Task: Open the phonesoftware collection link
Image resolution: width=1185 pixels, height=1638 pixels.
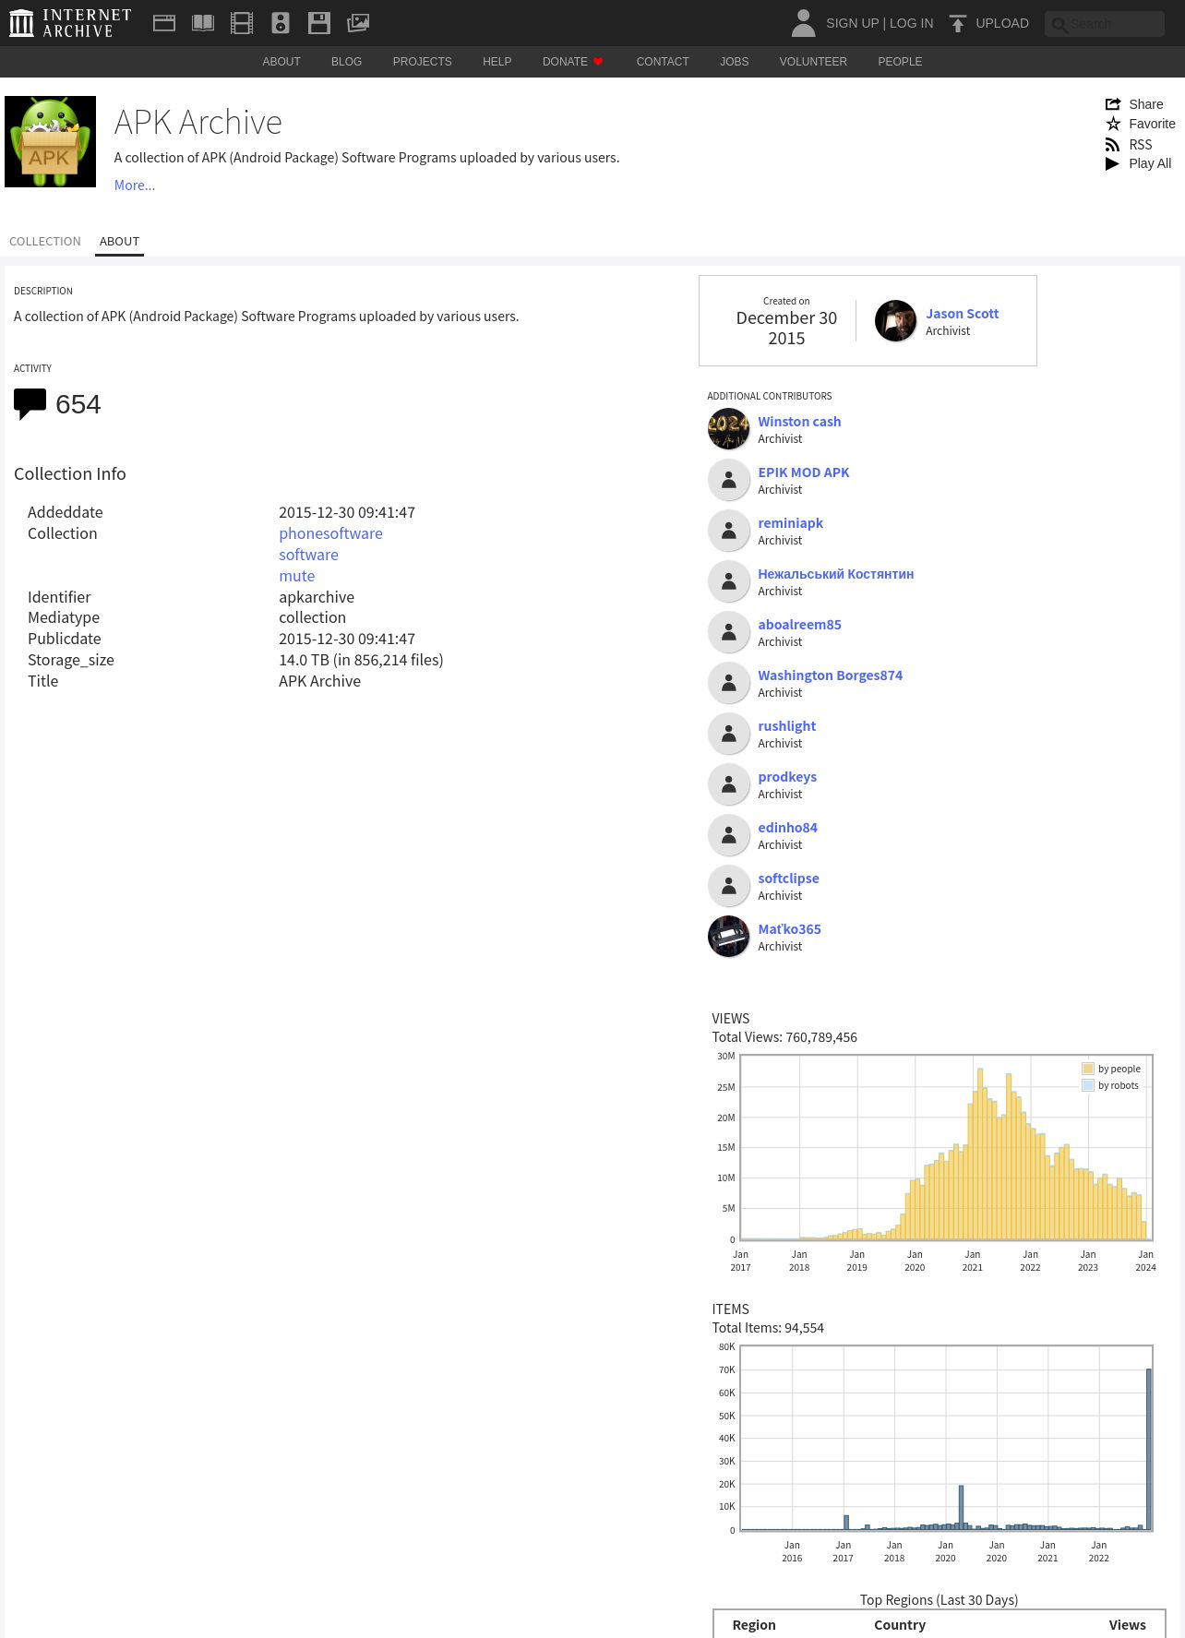Action: coord(330,533)
